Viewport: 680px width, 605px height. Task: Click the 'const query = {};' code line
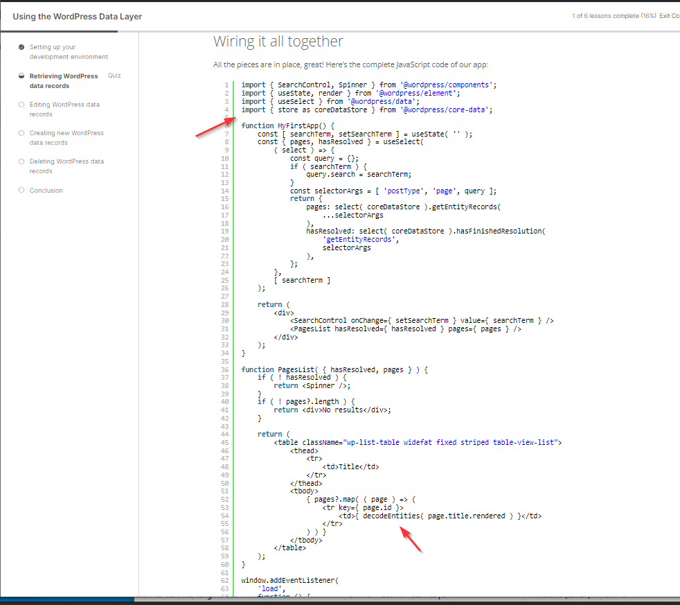pos(324,159)
